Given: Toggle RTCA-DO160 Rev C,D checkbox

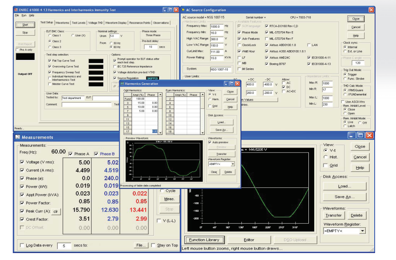Looking at the screenshot, I should [267, 26].
